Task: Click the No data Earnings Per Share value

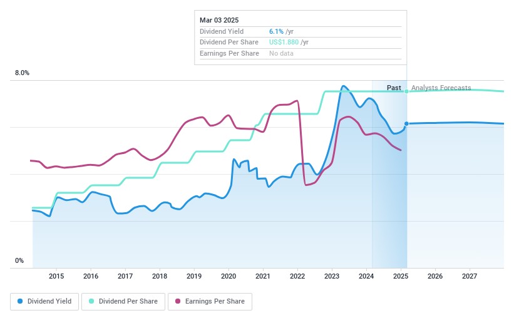Action: (281, 54)
